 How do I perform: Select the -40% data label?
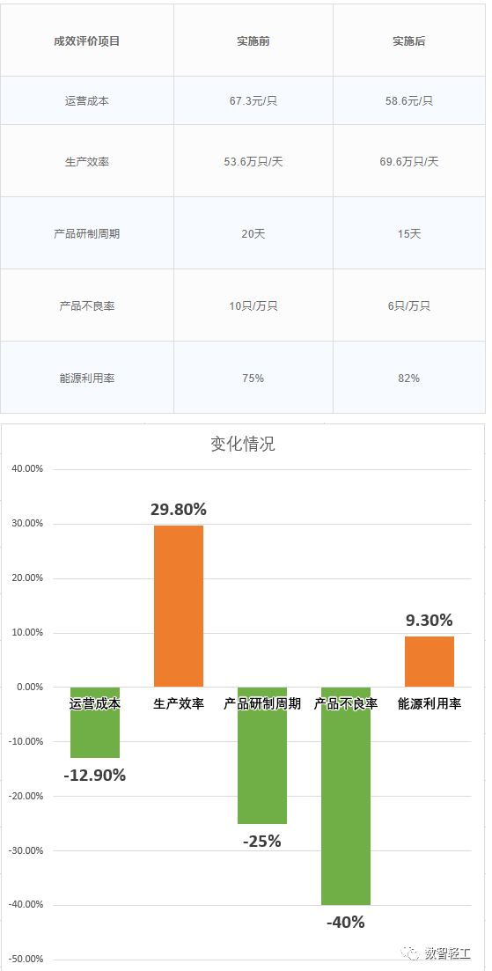(345, 922)
